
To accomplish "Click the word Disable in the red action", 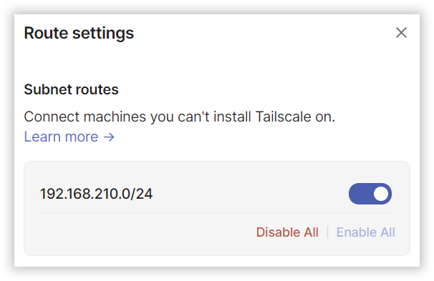I will tap(278, 232).
